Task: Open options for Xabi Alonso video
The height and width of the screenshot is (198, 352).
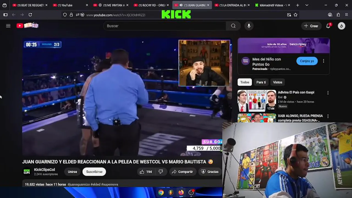Action: 328,116
